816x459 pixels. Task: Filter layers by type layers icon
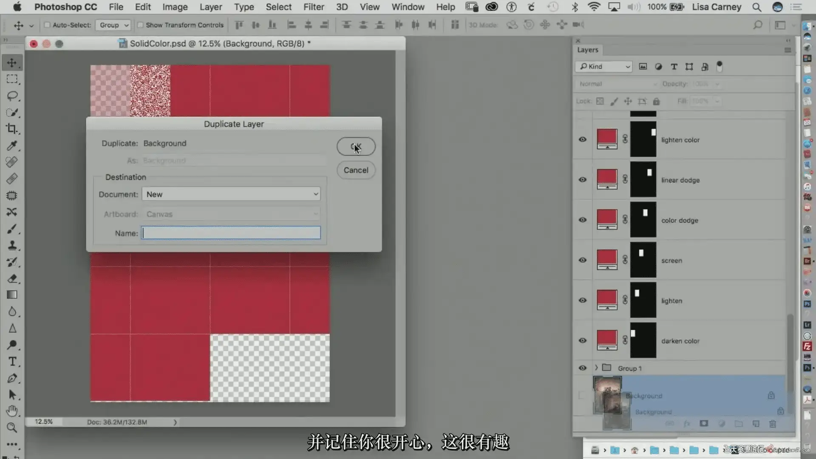pos(674,67)
